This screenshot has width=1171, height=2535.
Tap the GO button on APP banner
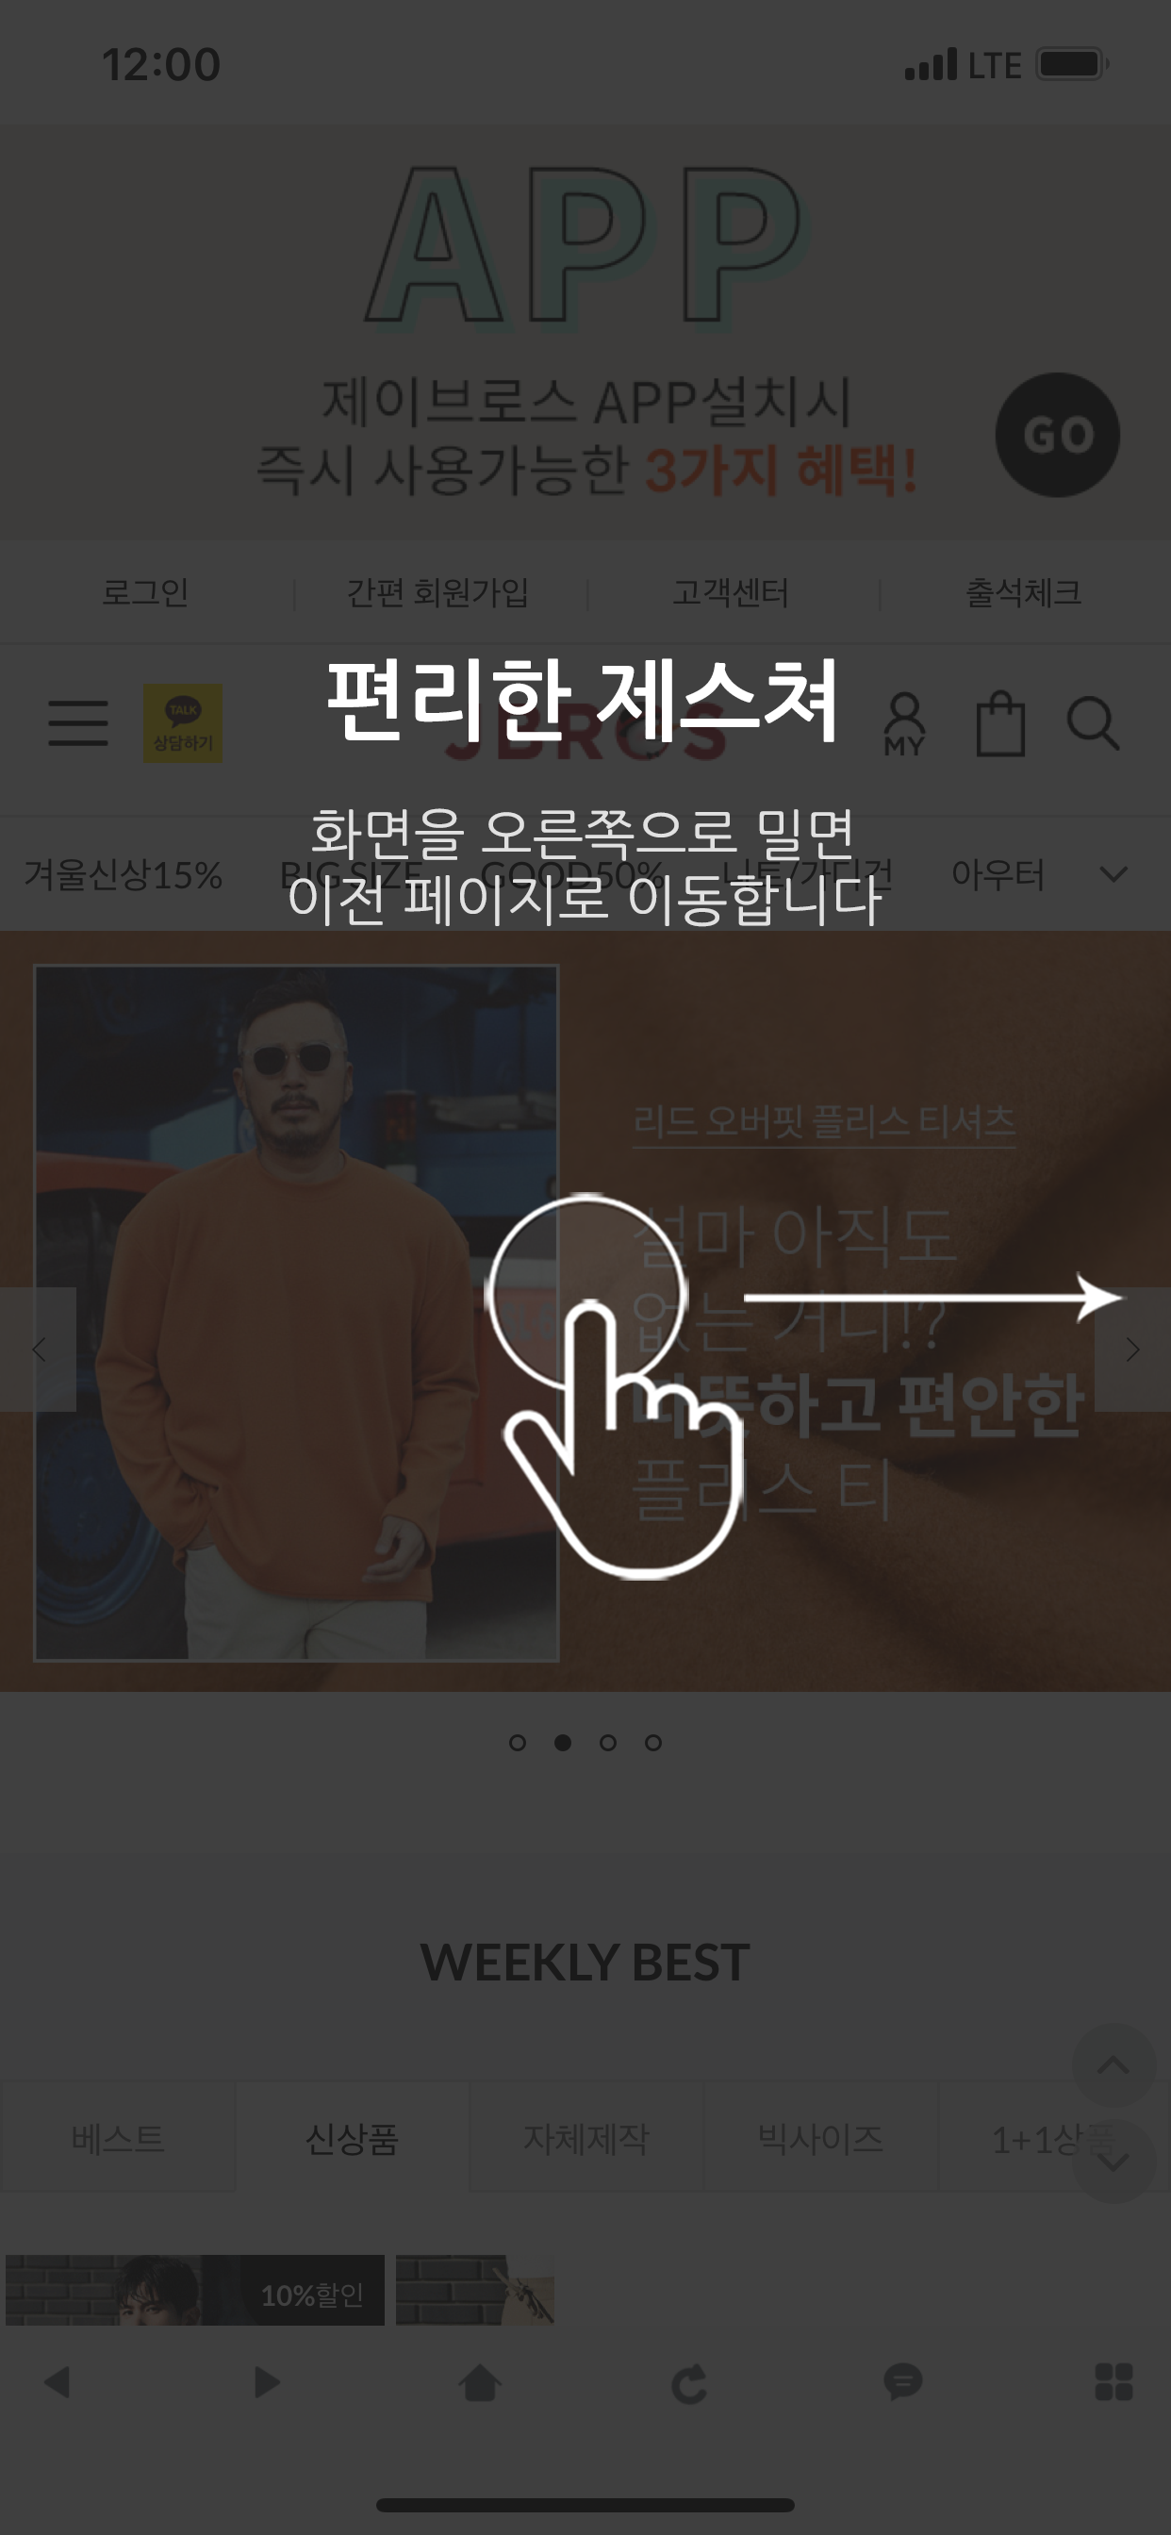1057,434
